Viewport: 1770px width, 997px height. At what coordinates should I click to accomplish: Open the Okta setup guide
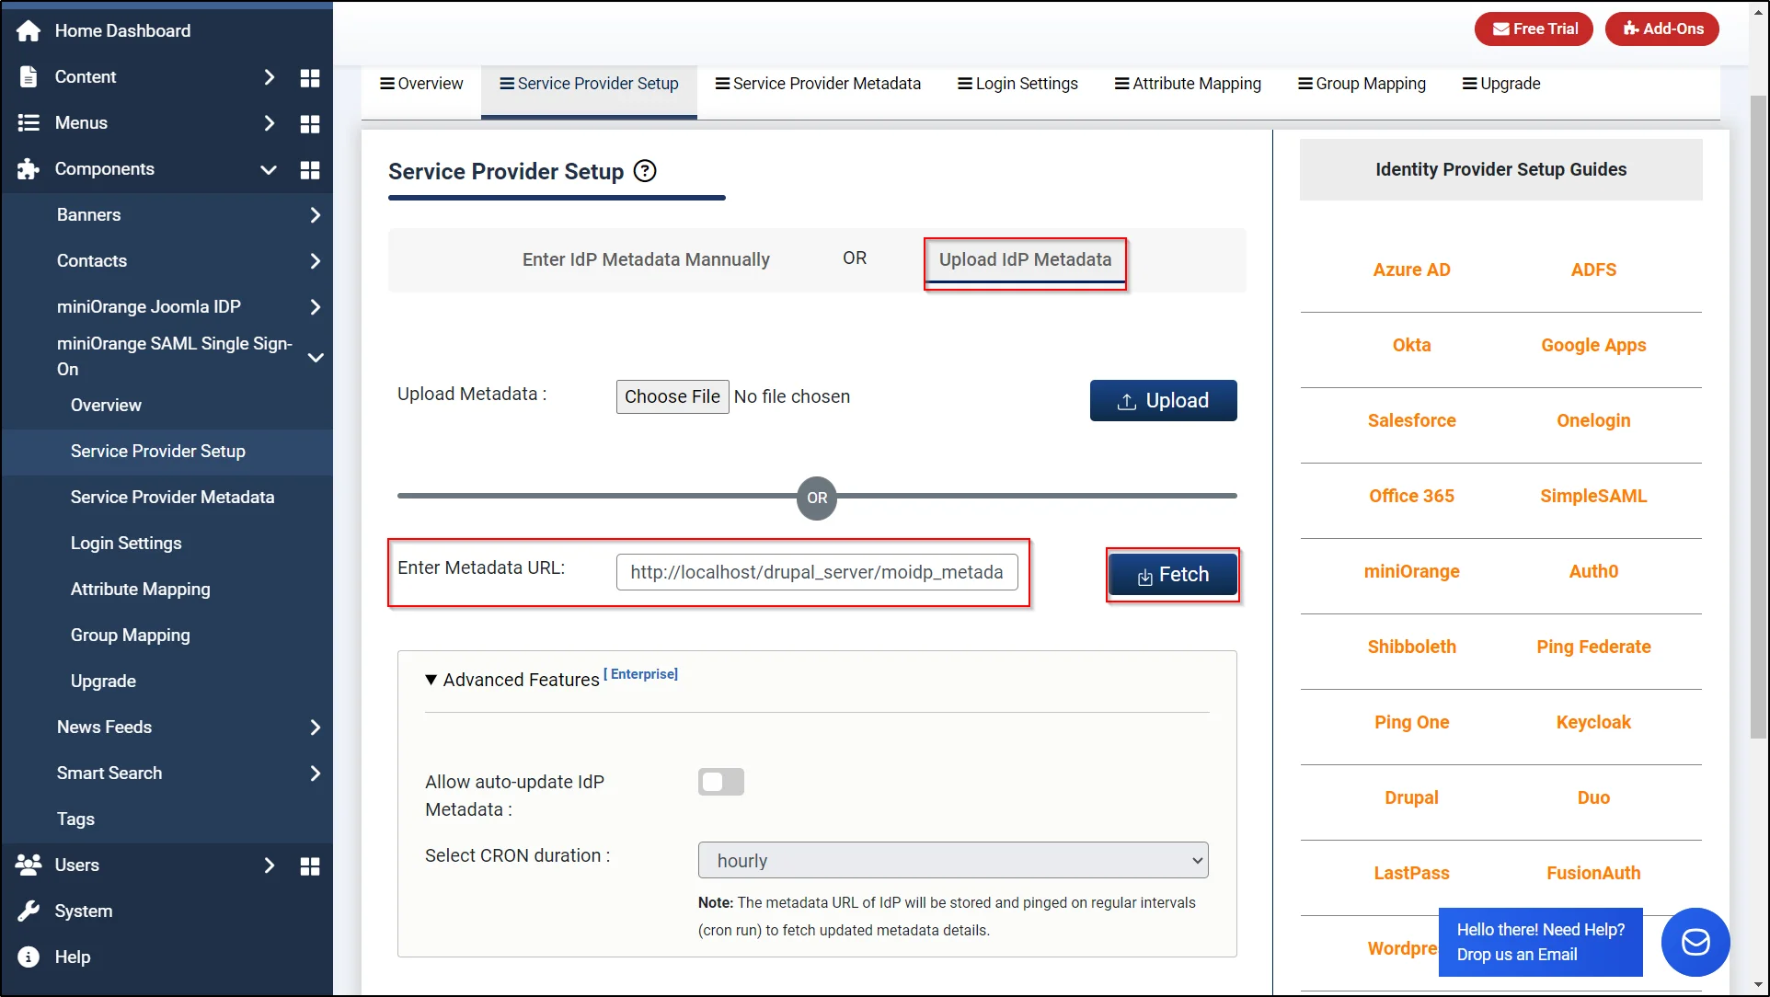tap(1411, 345)
